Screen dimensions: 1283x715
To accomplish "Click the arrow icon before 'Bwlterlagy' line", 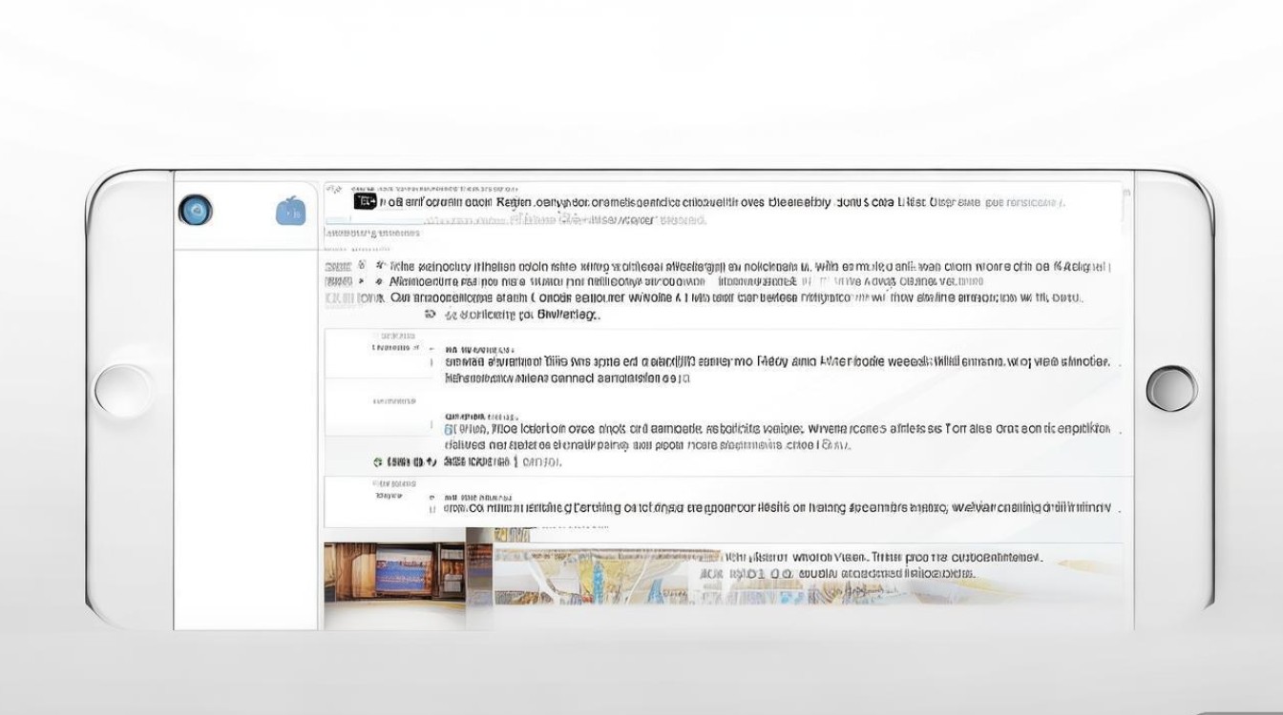I will click(431, 315).
